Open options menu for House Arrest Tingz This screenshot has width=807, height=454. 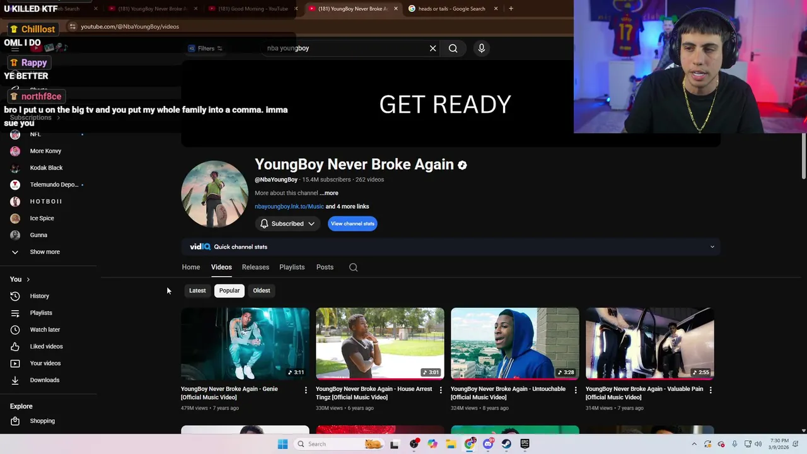441,390
